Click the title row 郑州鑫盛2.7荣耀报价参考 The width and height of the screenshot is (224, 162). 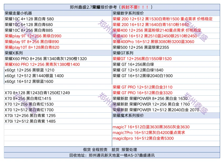click(112, 7)
